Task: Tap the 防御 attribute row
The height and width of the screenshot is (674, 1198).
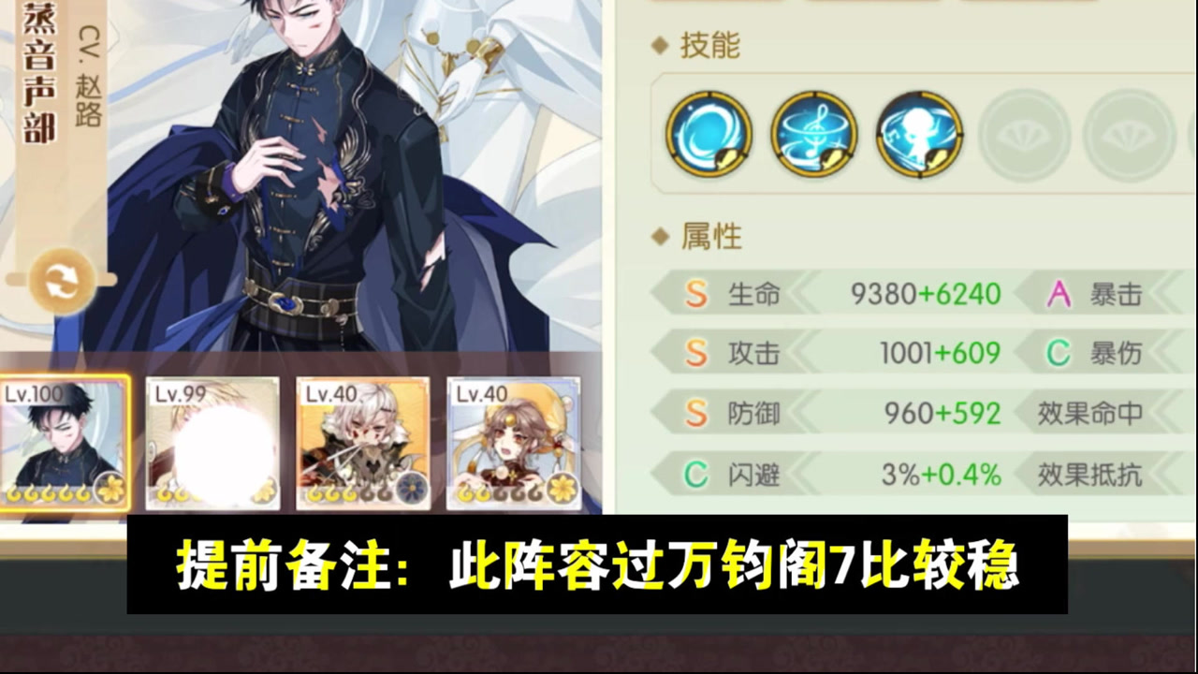Action: (831, 413)
